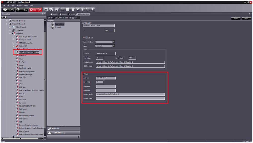This screenshot has height=143, width=253.
Task: Uncheck the Enable Event checkbox
Action: (83, 38)
